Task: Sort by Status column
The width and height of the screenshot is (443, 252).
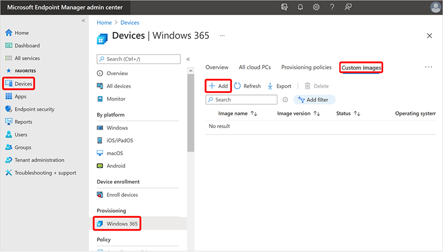Action: (x=348, y=113)
